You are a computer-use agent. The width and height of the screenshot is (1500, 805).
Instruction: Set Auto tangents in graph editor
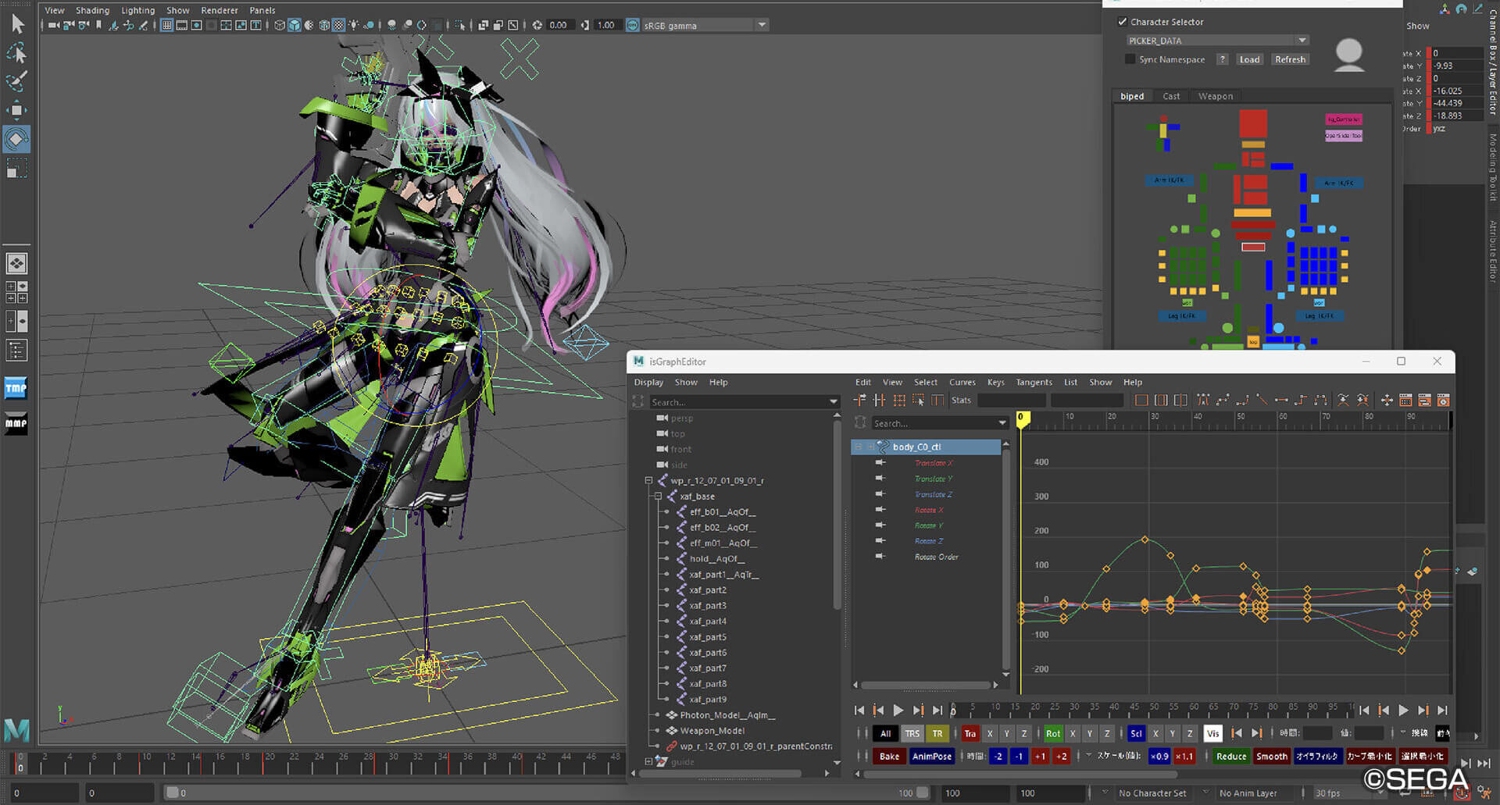pyautogui.click(x=1203, y=401)
